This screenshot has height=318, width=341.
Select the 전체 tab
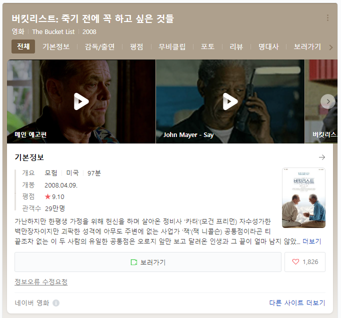point(23,46)
